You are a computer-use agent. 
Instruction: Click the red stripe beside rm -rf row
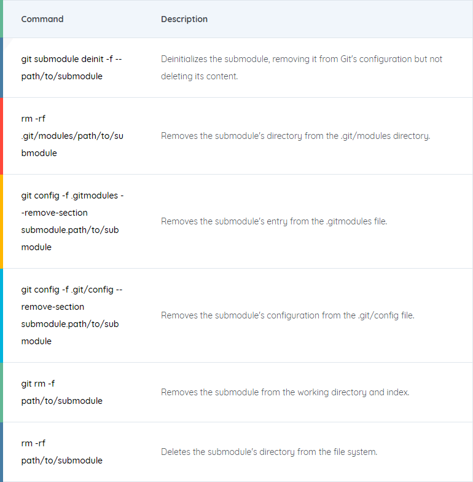1,136
